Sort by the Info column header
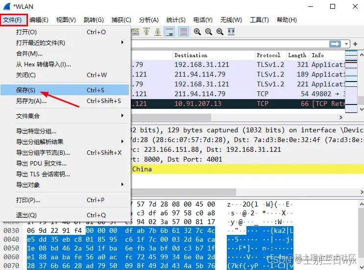The width and height of the screenshot is (364, 270). [328, 55]
